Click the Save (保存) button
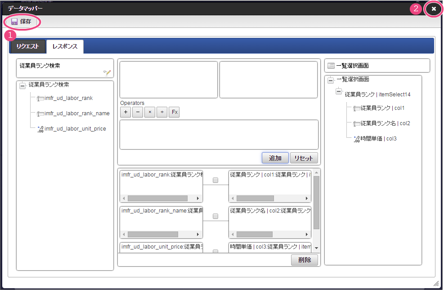The height and width of the screenshot is (290, 444). coord(21,22)
